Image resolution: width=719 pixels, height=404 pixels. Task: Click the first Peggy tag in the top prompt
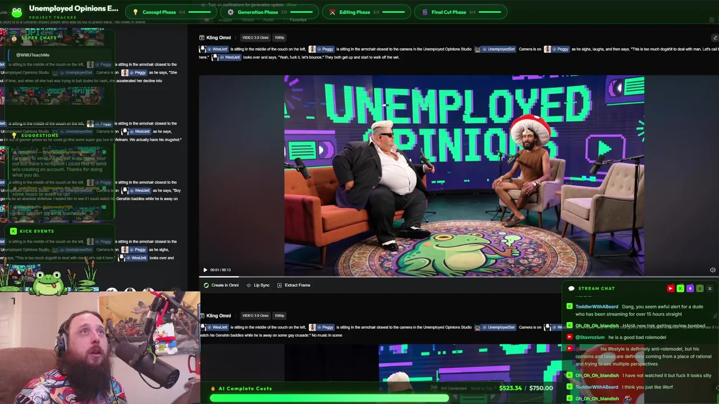[x=321, y=49]
